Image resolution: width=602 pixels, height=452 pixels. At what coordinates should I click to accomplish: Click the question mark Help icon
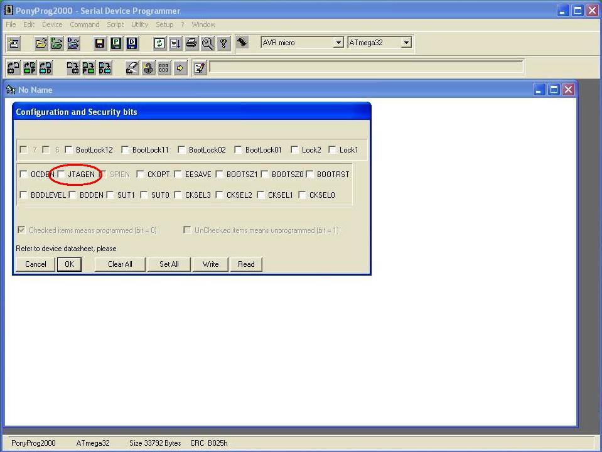point(223,43)
